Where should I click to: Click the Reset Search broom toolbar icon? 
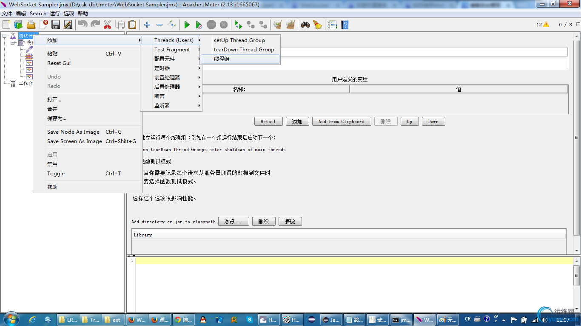tap(318, 25)
